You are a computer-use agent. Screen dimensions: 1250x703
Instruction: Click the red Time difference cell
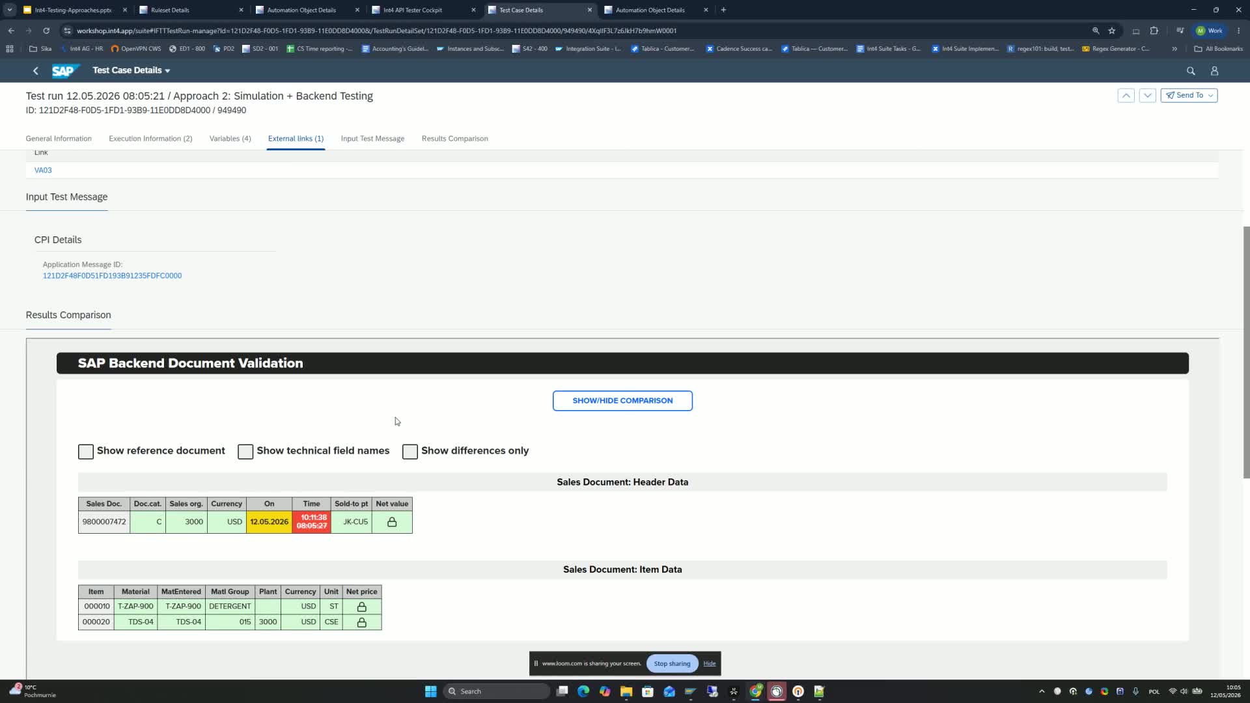(x=311, y=522)
